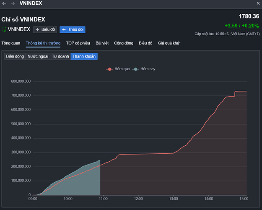Image resolution: width=262 pixels, height=210 pixels.
Task: Go back with the left arrow icon
Action: pos(4,3)
